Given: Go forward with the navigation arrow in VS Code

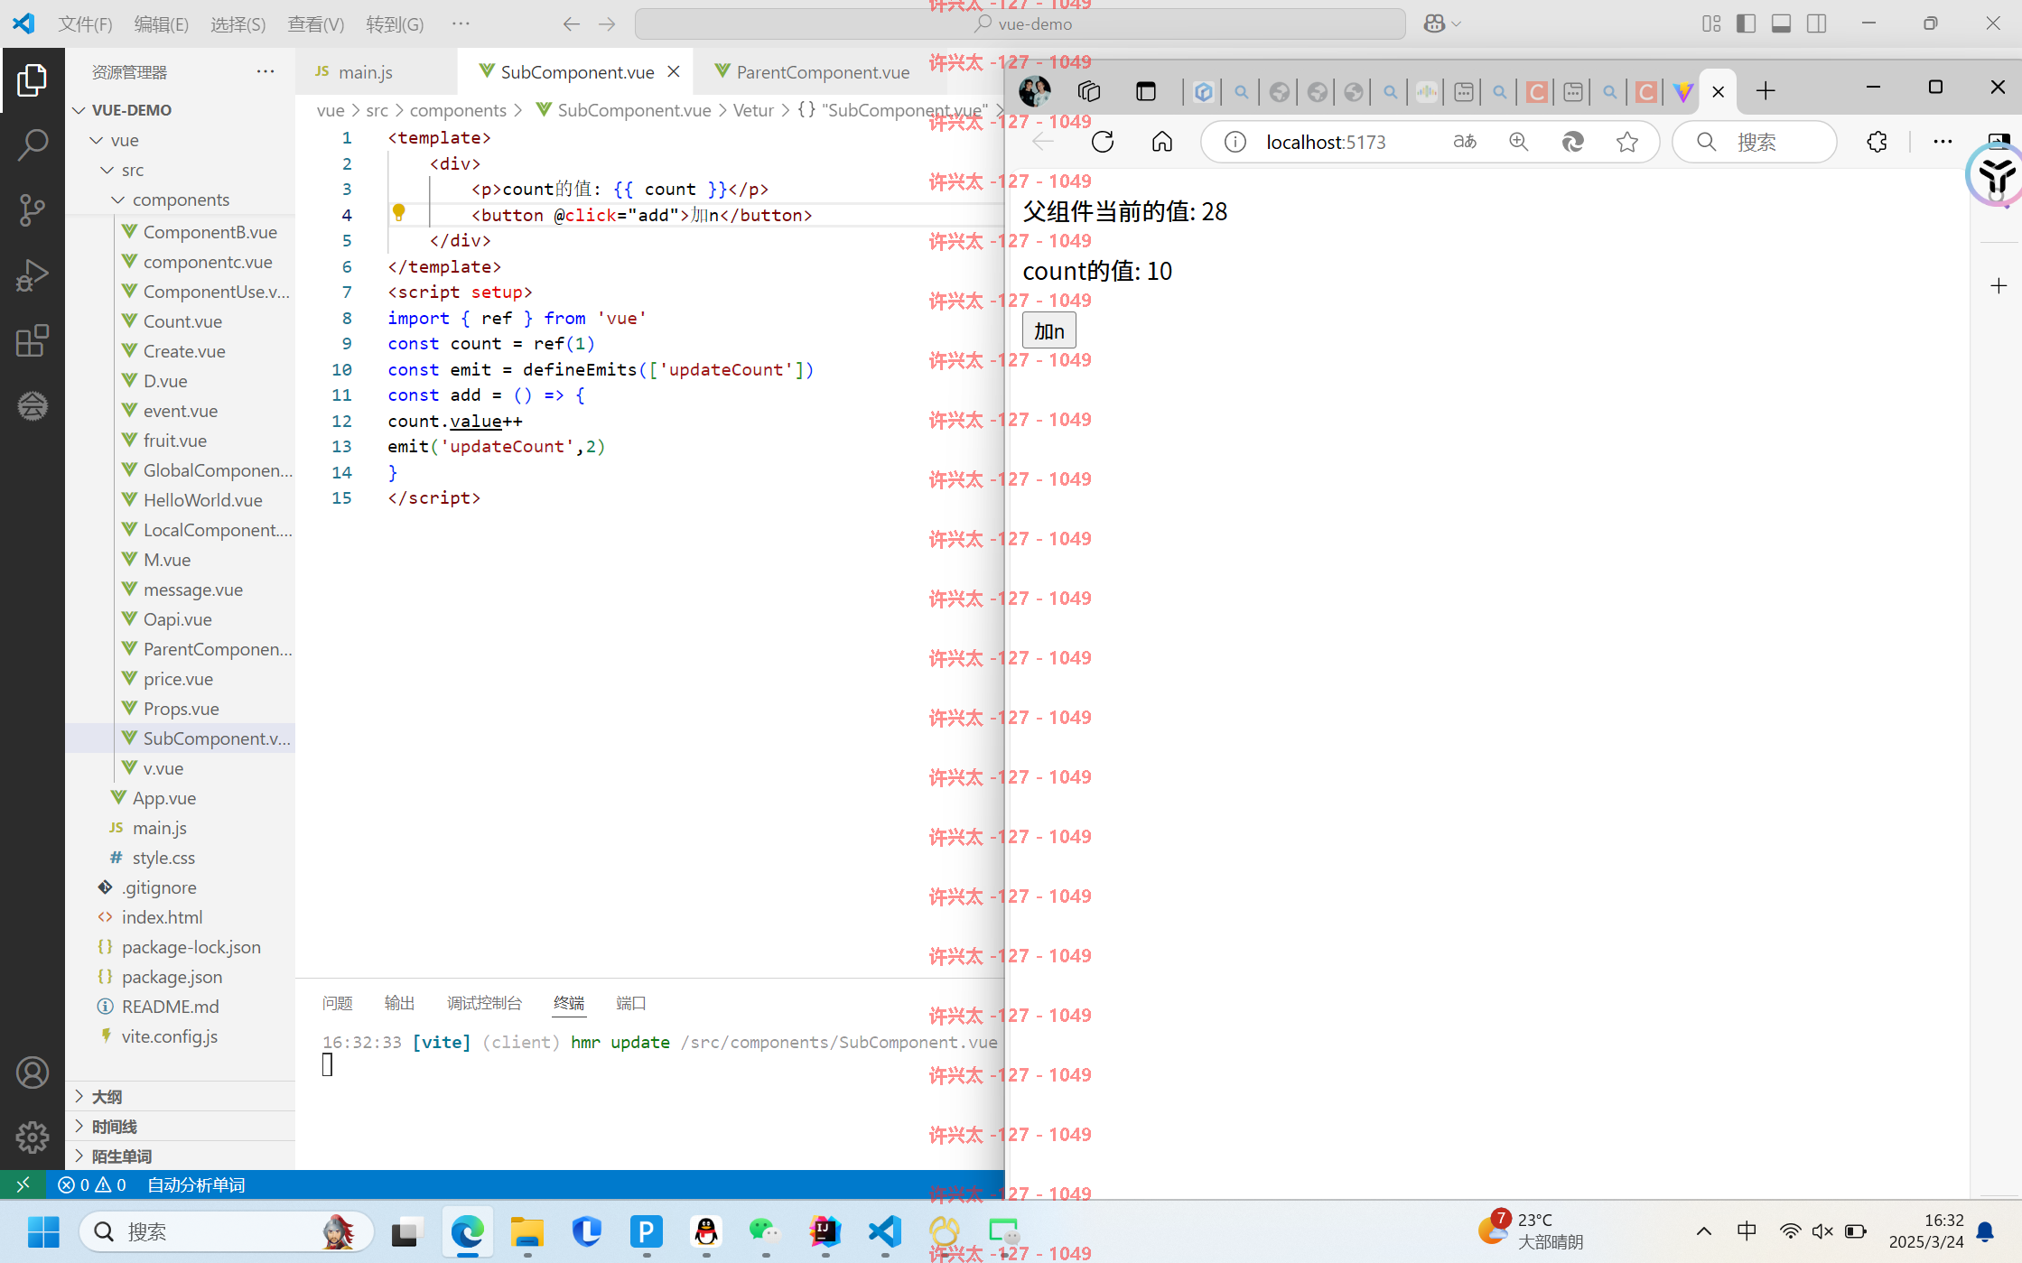Looking at the screenshot, I should click(x=607, y=24).
